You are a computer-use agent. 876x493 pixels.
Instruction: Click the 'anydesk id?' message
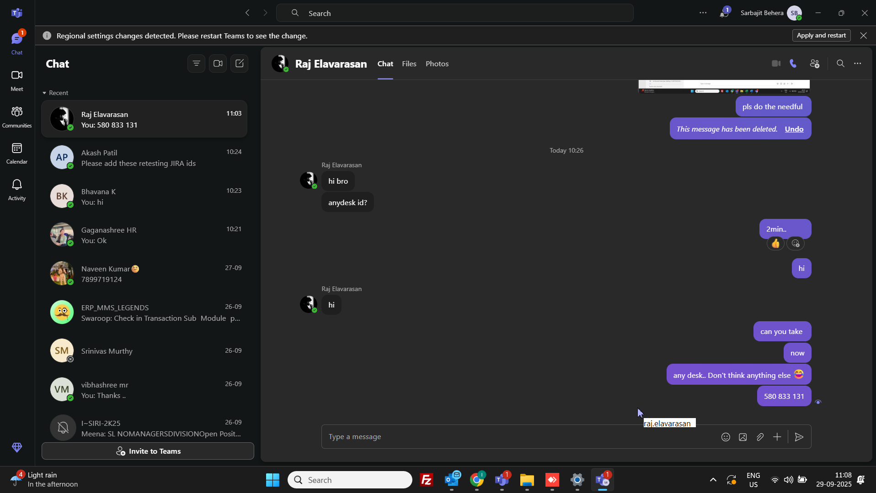[347, 202]
